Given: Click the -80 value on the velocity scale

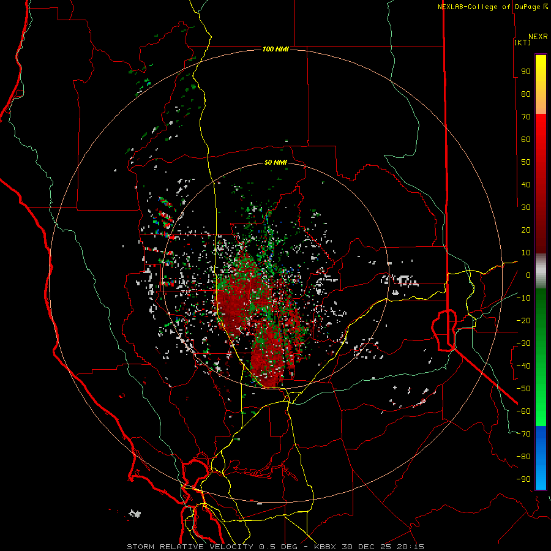Looking at the screenshot, I should tap(523, 457).
